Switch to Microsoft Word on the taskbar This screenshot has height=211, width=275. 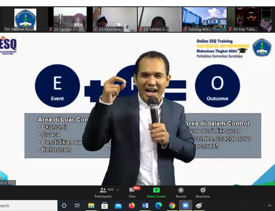[x=145, y=206]
